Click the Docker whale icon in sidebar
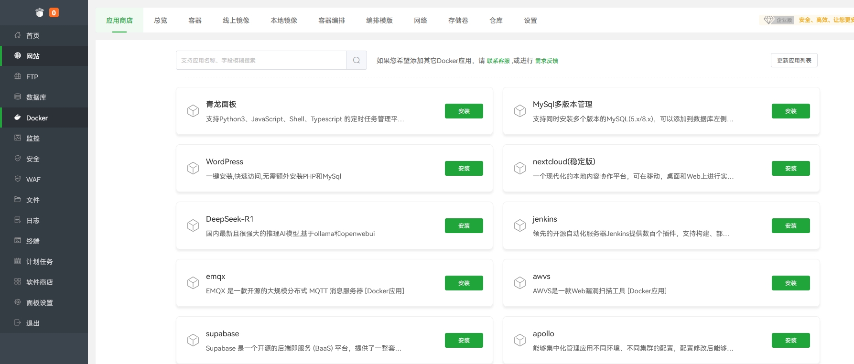 click(18, 117)
